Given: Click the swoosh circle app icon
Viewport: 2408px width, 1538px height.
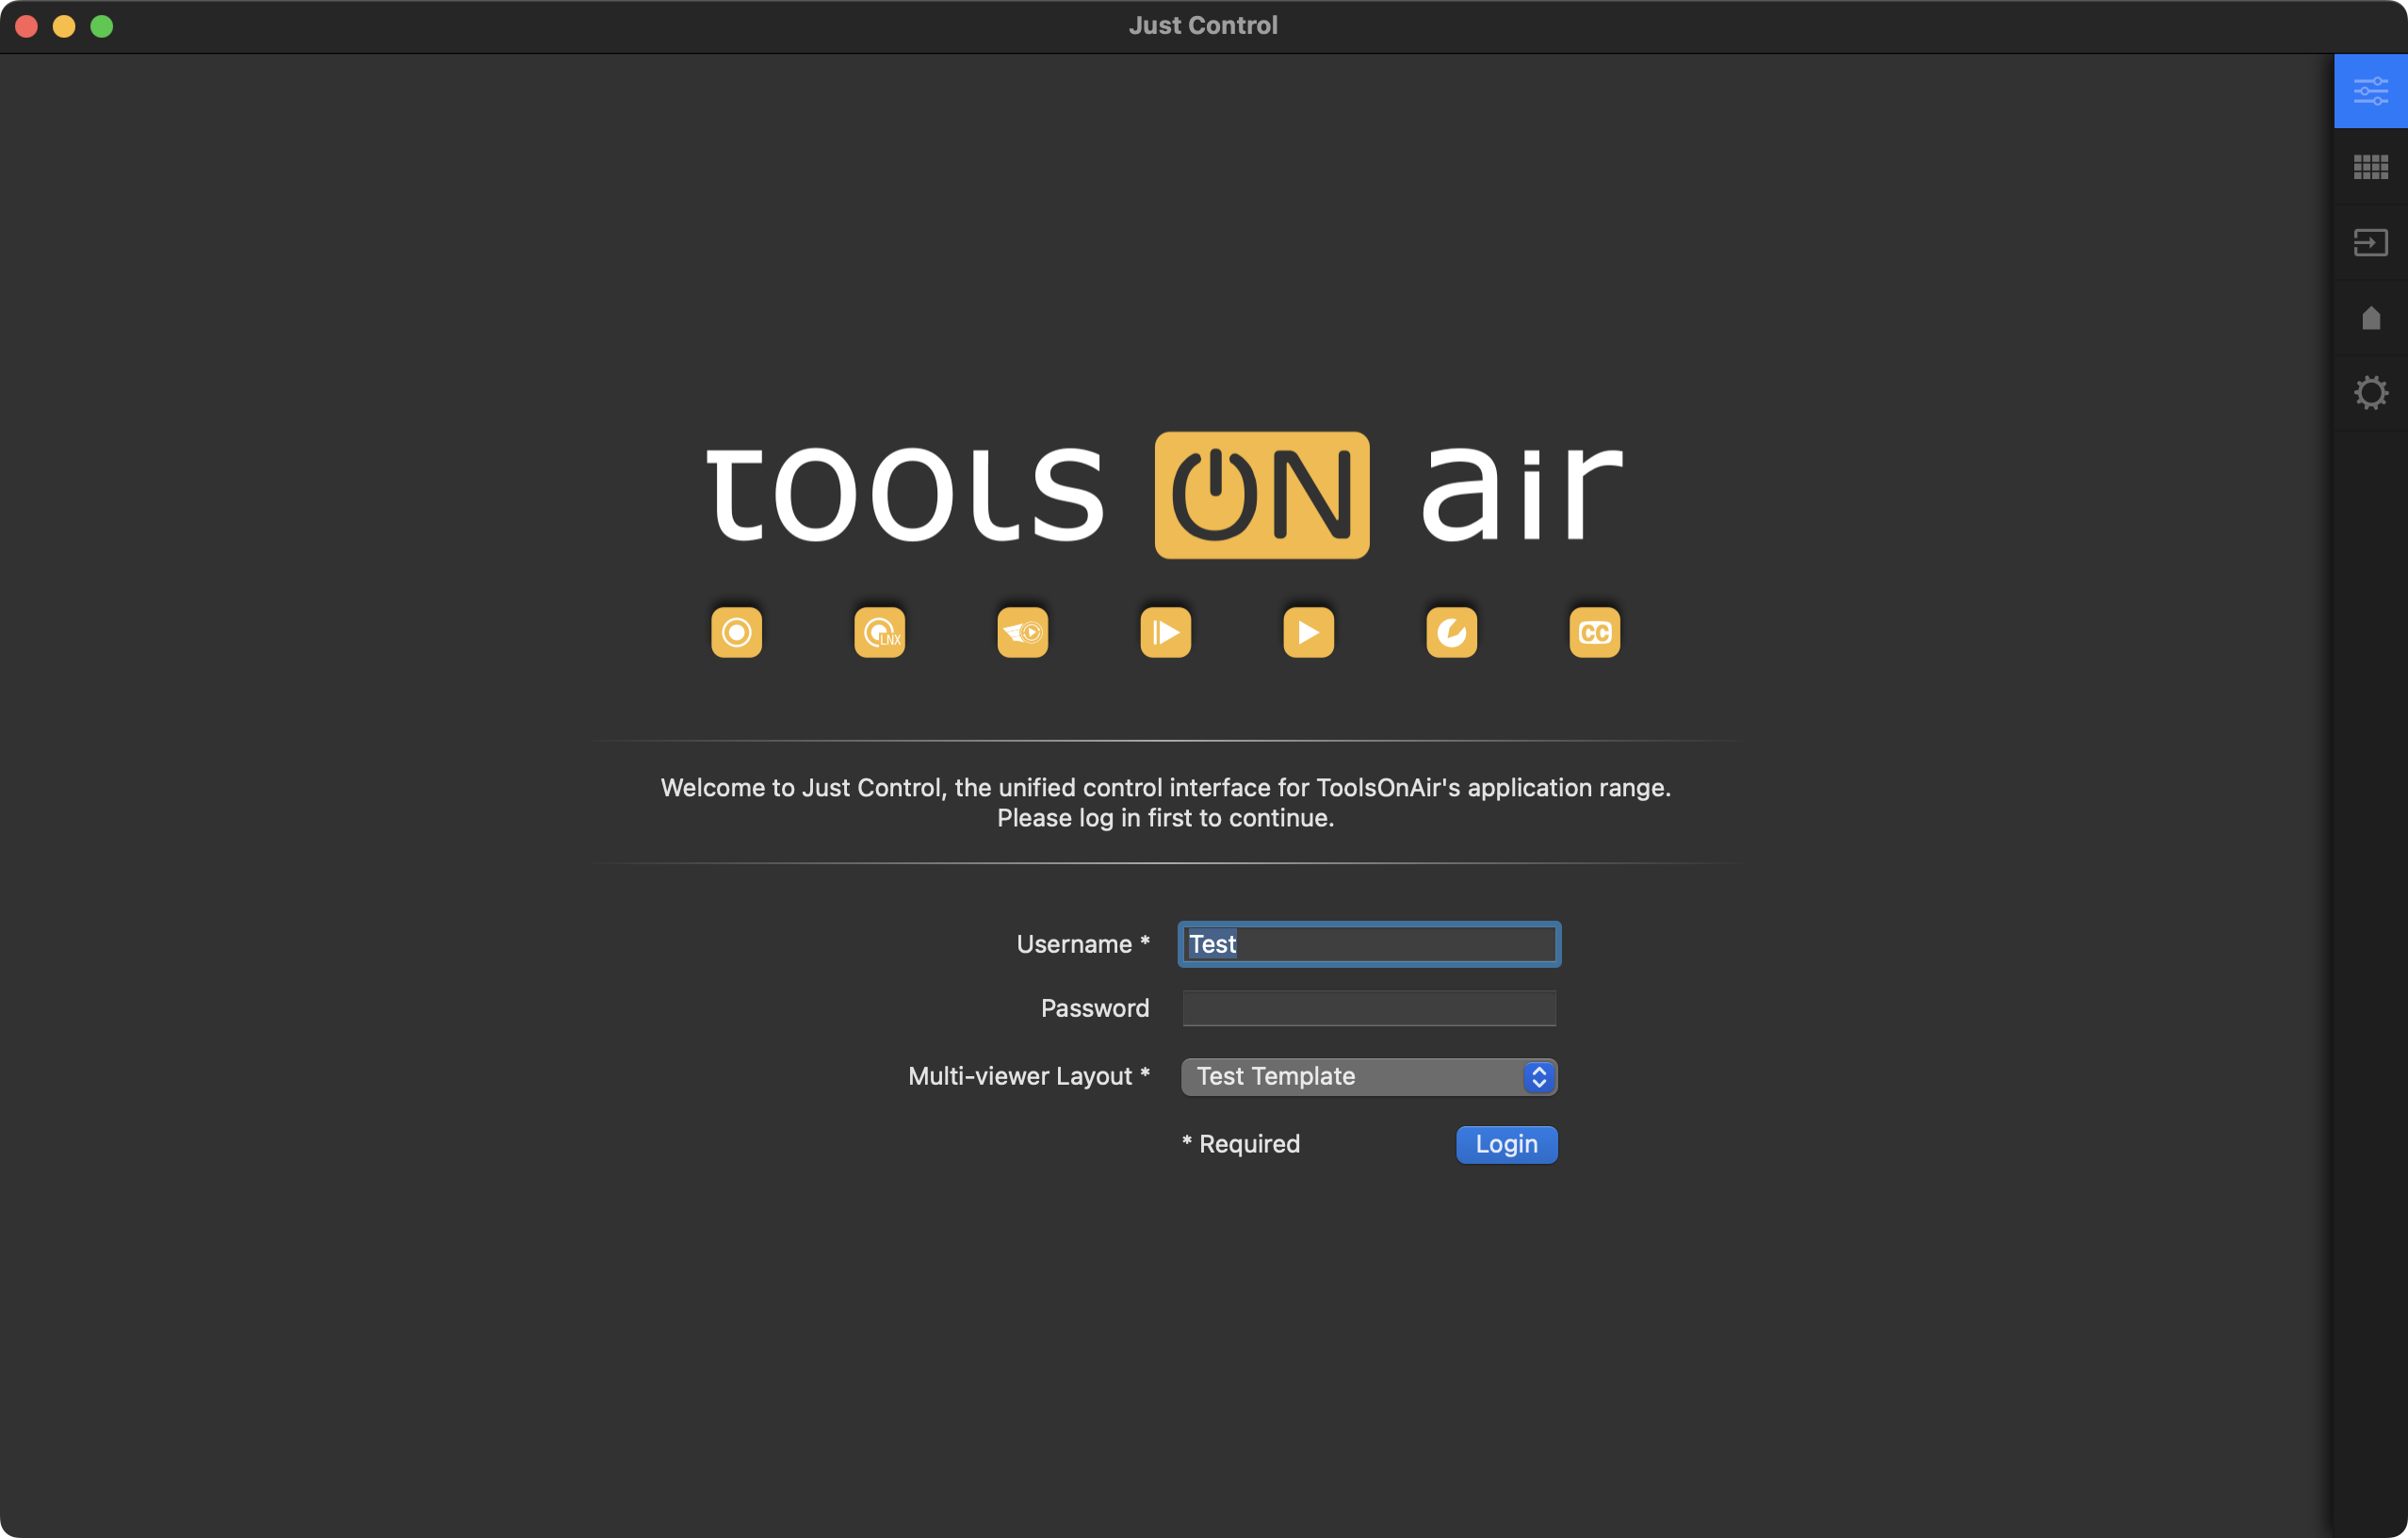Looking at the screenshot, I should pos(1452,632).
